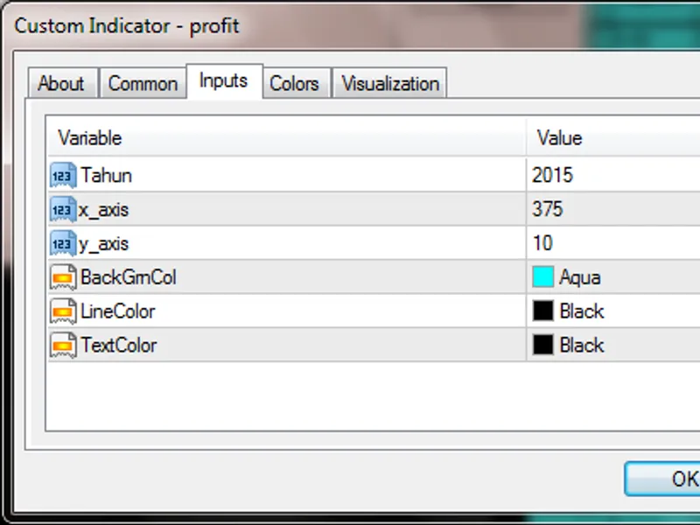Click the Value column header
The height and width of the screenshot is (525, 700).
tap(613, 138)
